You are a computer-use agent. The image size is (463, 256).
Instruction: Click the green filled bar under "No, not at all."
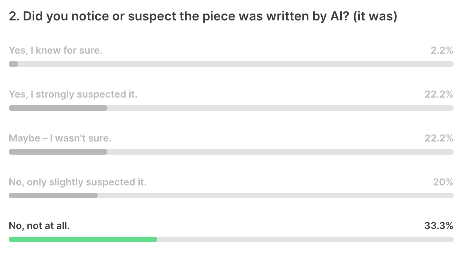pos(83,239)
